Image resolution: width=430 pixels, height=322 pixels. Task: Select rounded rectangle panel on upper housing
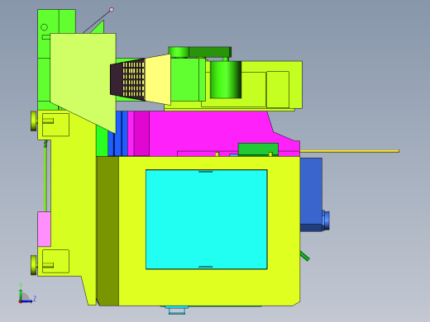click(278, 89)
